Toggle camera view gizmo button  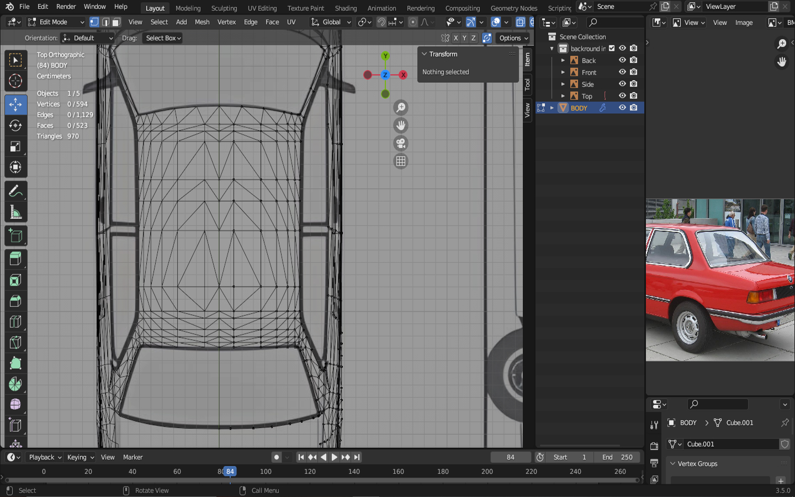point(401,144)
